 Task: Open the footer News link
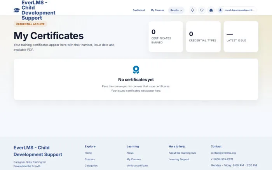tap(130, 153)
